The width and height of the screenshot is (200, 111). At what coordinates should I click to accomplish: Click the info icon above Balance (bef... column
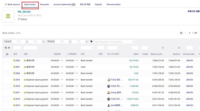163,48
